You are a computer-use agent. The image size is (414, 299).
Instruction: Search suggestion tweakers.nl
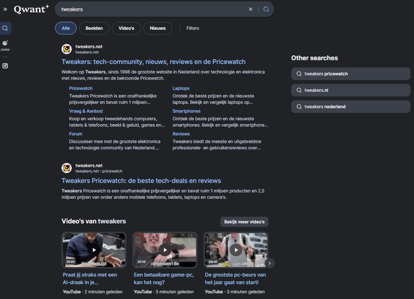pos(351,90)
